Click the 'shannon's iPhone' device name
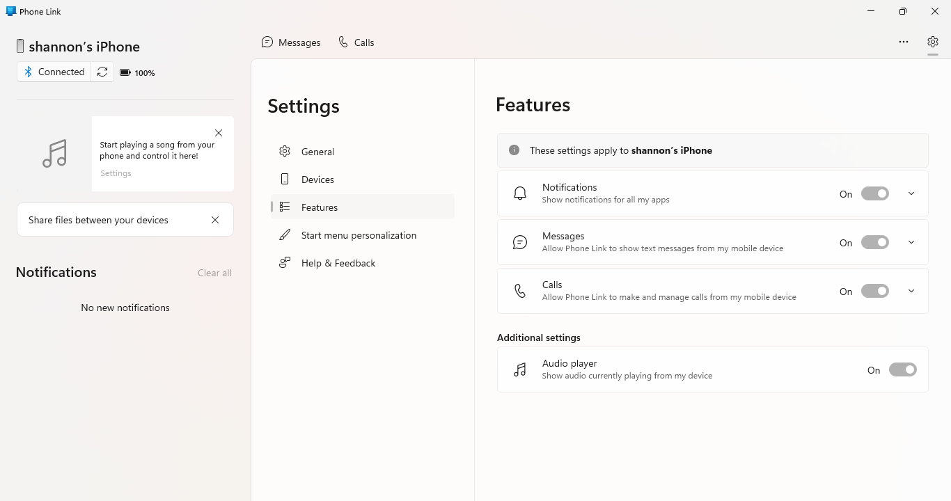This screenshot has width=951, height=501. 84,47
